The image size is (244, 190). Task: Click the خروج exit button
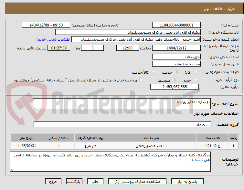[x=53, y=182]
